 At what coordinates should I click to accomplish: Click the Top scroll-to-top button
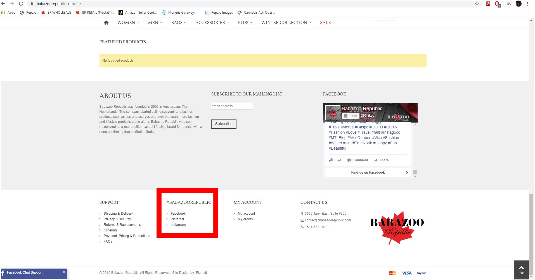(521, 270)
